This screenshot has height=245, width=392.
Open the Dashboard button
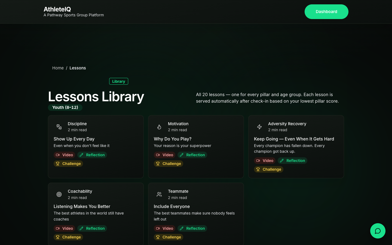pos(326,12)
